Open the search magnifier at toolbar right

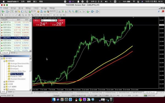click(159, 11)
